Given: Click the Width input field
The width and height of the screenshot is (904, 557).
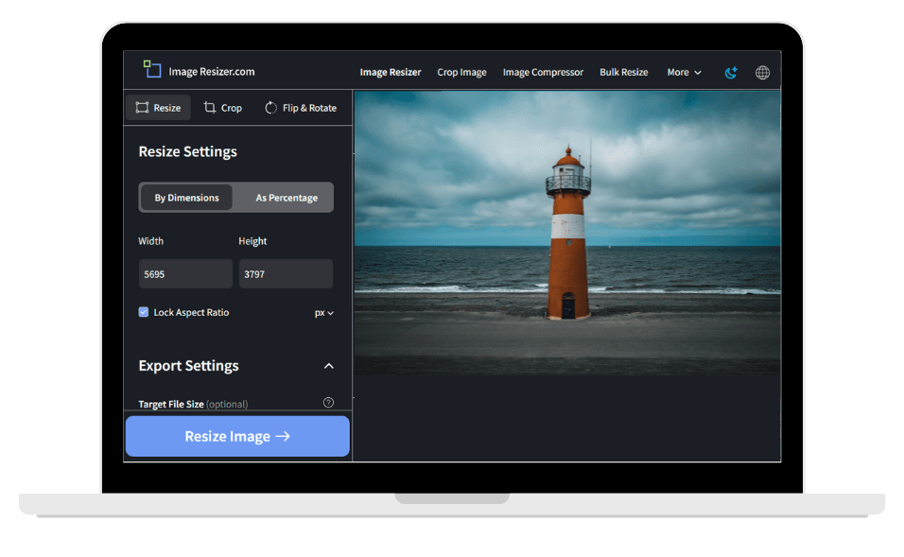Looking at the screenshot, I should (185, 272).
